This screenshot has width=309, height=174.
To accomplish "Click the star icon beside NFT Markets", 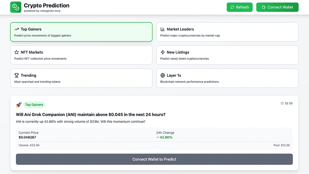I will point(17,52).
